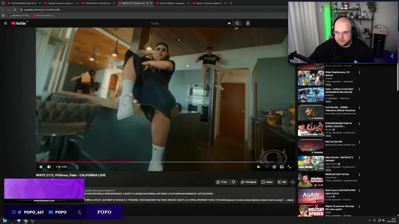The height and width of the screenshot is (224, 399).
Task: Switch to theater mode view
Action: coord(282,167)
